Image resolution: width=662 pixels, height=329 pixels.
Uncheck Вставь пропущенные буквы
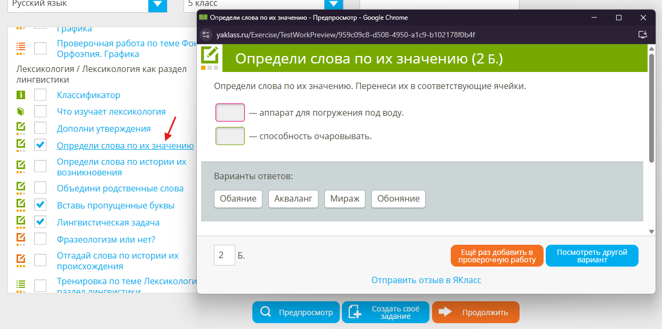click(41, 205)
